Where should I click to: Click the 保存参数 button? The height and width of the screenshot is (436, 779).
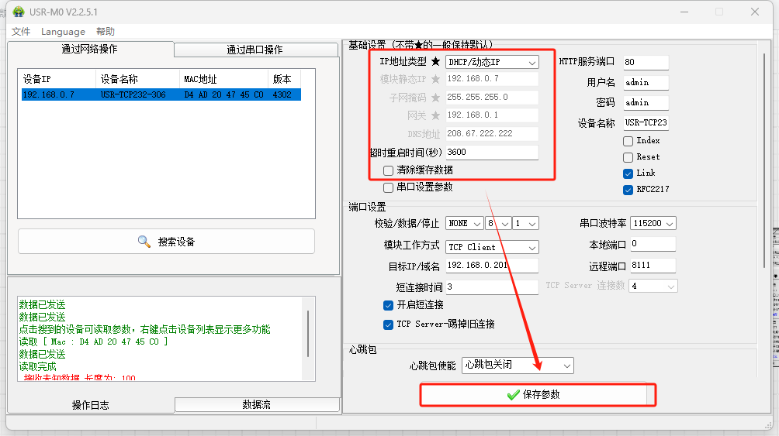point(534,395)
